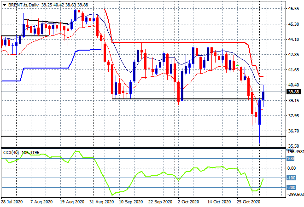Select the 39.15 price axis label
This screenshot has height=207, width=304.
click(293, 100)
